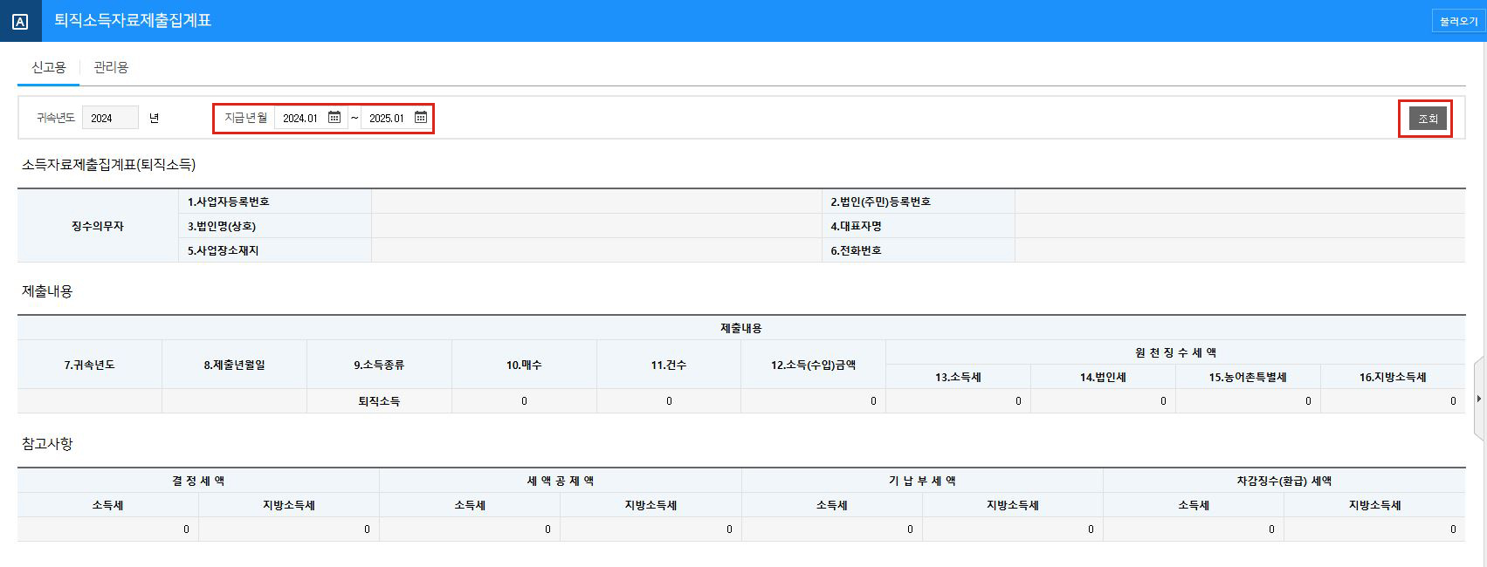Click the 퇴직소득 cell in income type
The image size is (1487, 567).
[x=379, y=401]
